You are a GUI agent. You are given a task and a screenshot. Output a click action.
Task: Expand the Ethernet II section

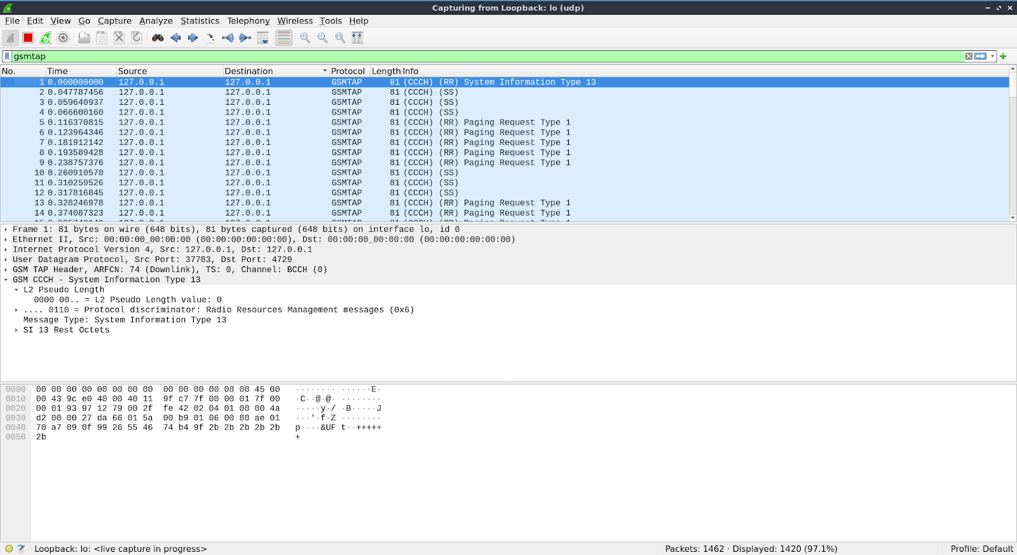pyautogui.click(x=6, y=240)
